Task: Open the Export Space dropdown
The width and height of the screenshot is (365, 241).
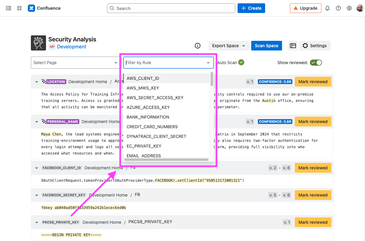Action: tap(229, 46)
